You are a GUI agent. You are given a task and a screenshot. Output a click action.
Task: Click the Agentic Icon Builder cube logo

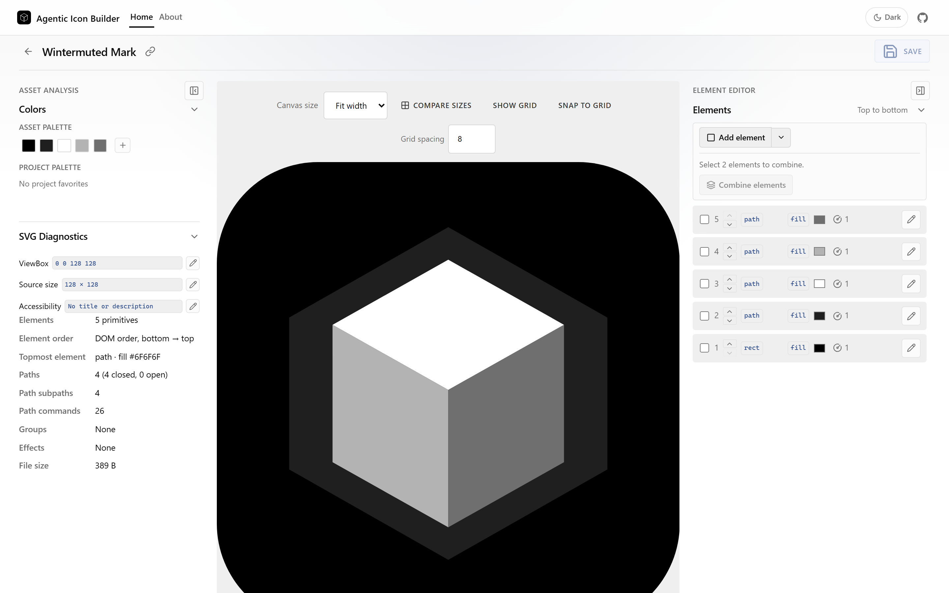point(24,18)
